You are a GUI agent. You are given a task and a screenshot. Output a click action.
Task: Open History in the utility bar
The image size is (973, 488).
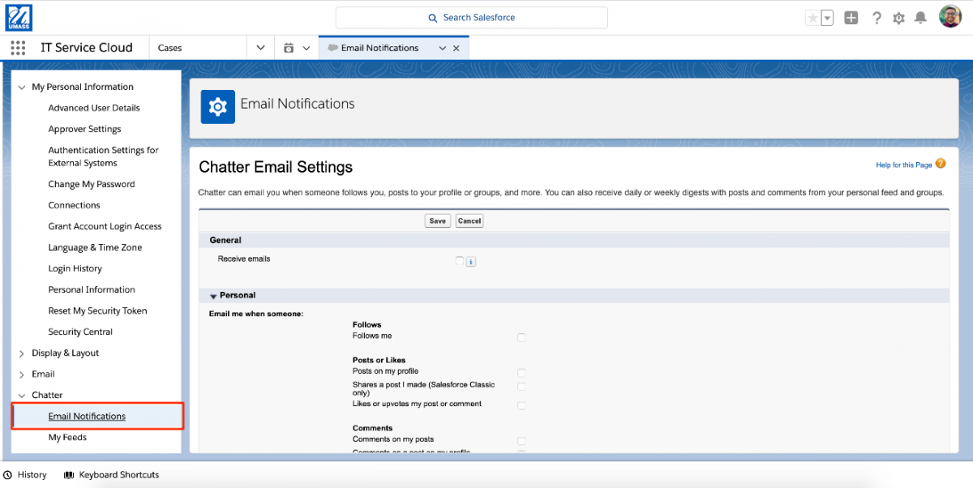click(x=25, y=475)
